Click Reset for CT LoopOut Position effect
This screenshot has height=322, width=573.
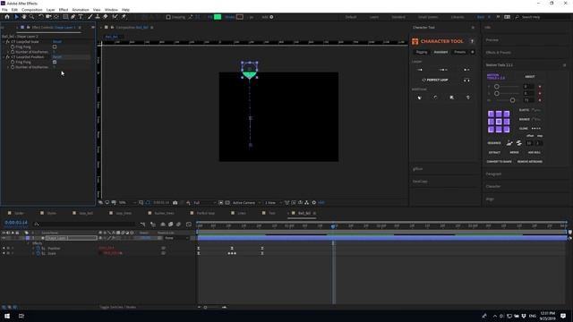(57, 57)
